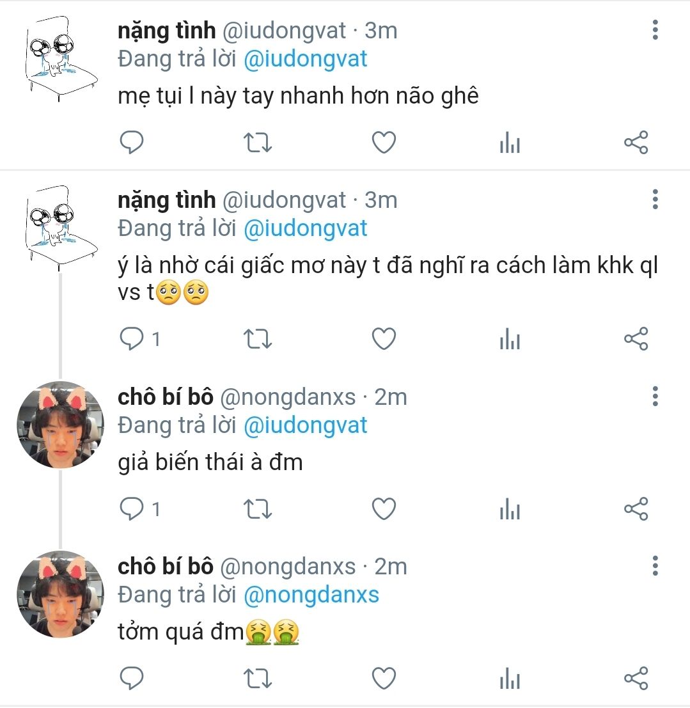Open more options for the first tweet
Image resolution: width=690 pixels, height=708 pixels.
tap(655, 29)
